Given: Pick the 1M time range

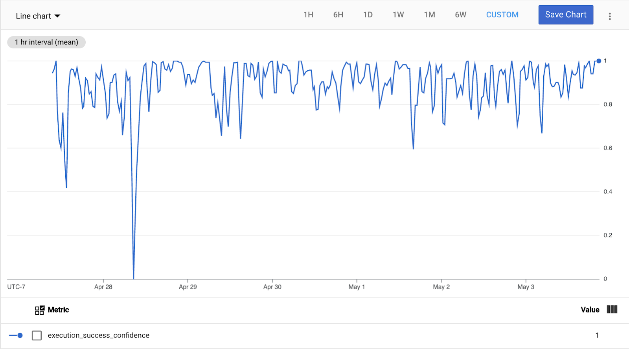Looking at the screenshot, I should (429, 15).
